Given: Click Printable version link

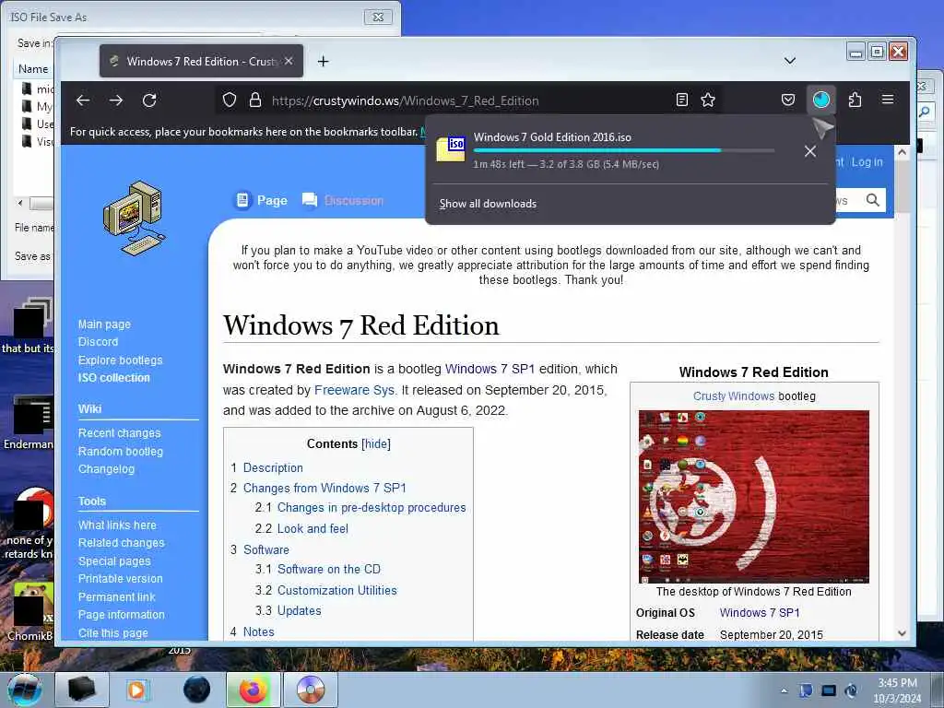Looking at the screenshot, I should [121, 579].
